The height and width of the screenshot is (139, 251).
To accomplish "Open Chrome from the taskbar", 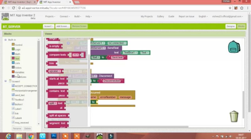I will click(x=31, y=136).
